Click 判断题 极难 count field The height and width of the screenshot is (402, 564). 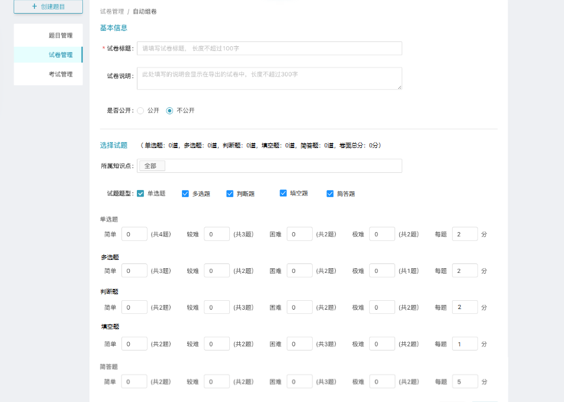point(382,307)
